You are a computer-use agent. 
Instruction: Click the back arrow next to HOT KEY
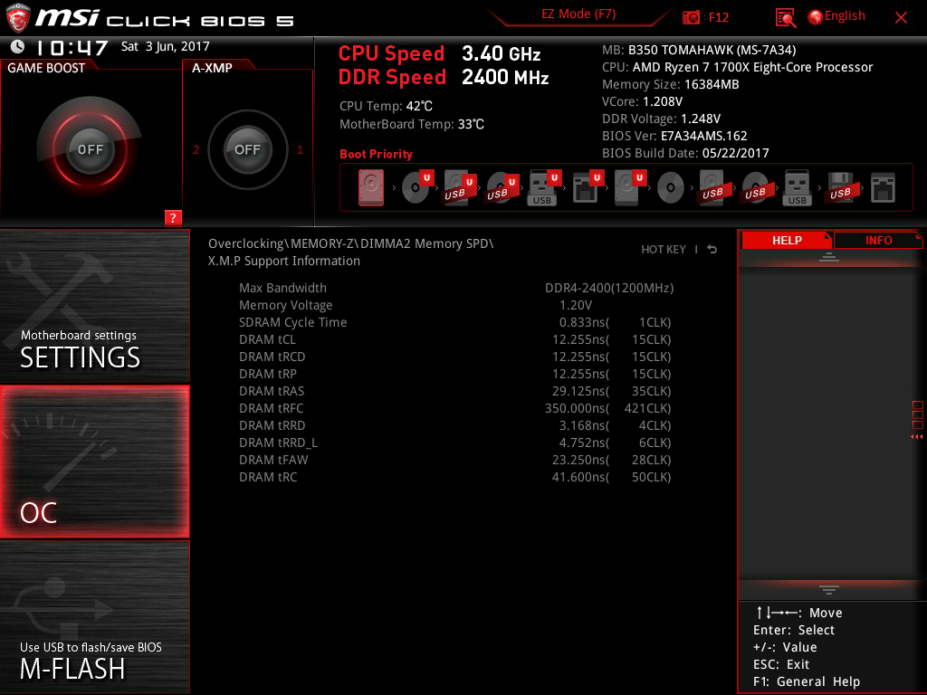(x=712, y=250)
